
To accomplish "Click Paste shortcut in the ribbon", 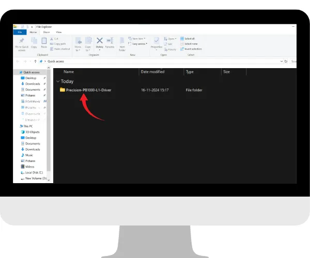I will click(60, 49).
